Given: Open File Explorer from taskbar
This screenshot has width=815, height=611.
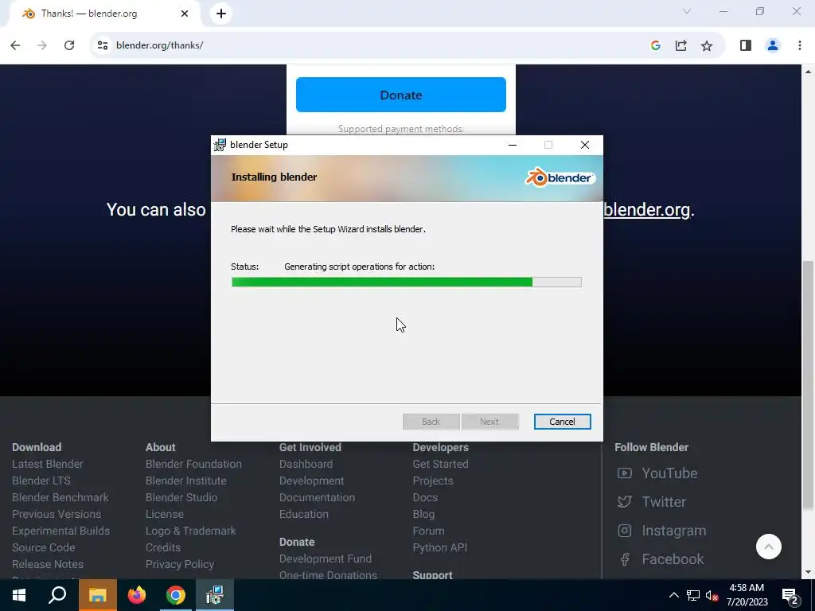Looking at the screenshot, I should click(97, 595).
